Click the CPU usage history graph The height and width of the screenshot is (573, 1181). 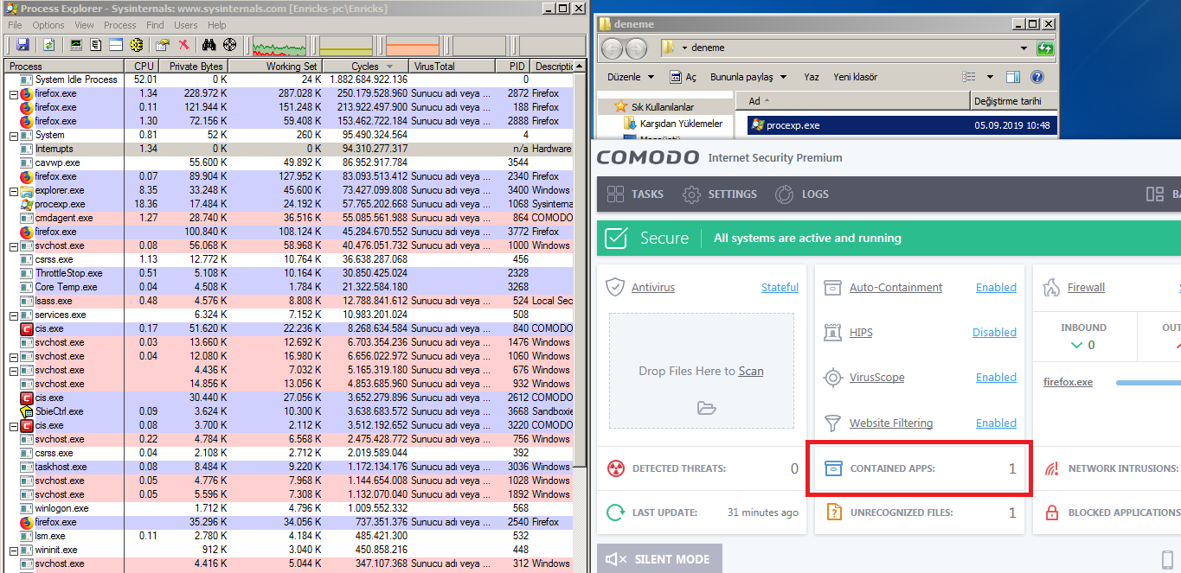click(279, 45)
